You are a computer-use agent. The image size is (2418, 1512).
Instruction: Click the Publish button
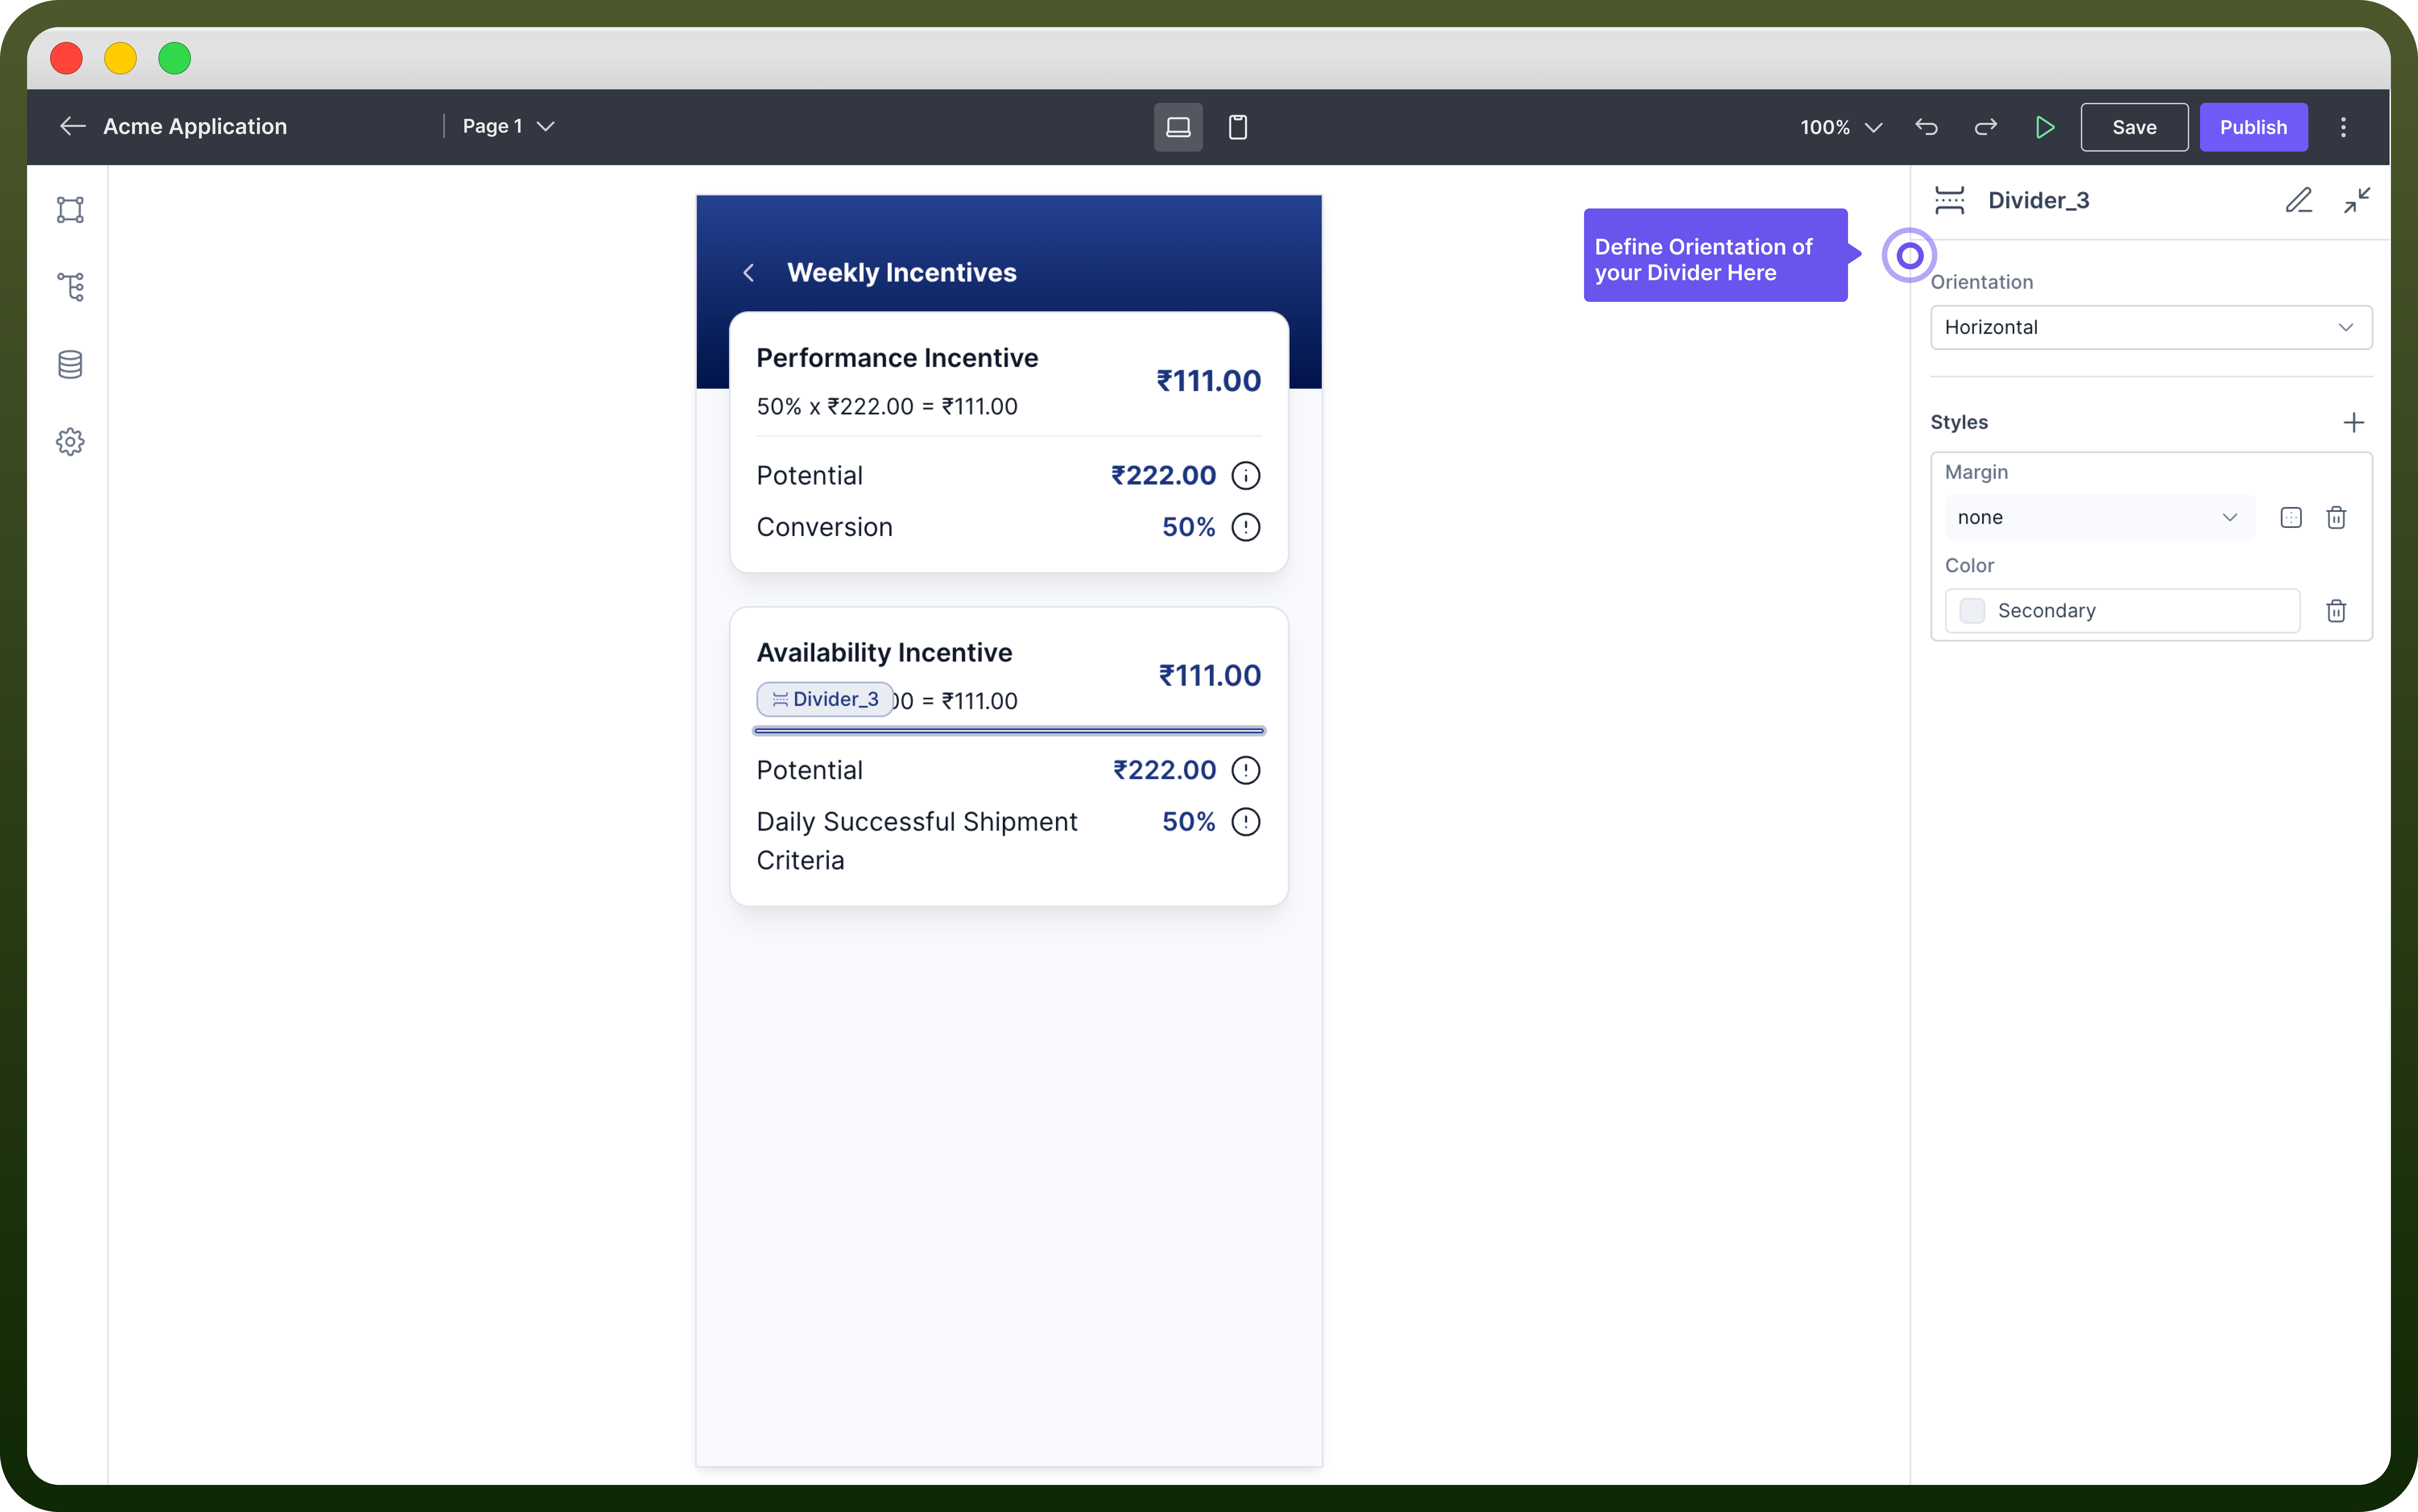click(x=2253, y=127)
